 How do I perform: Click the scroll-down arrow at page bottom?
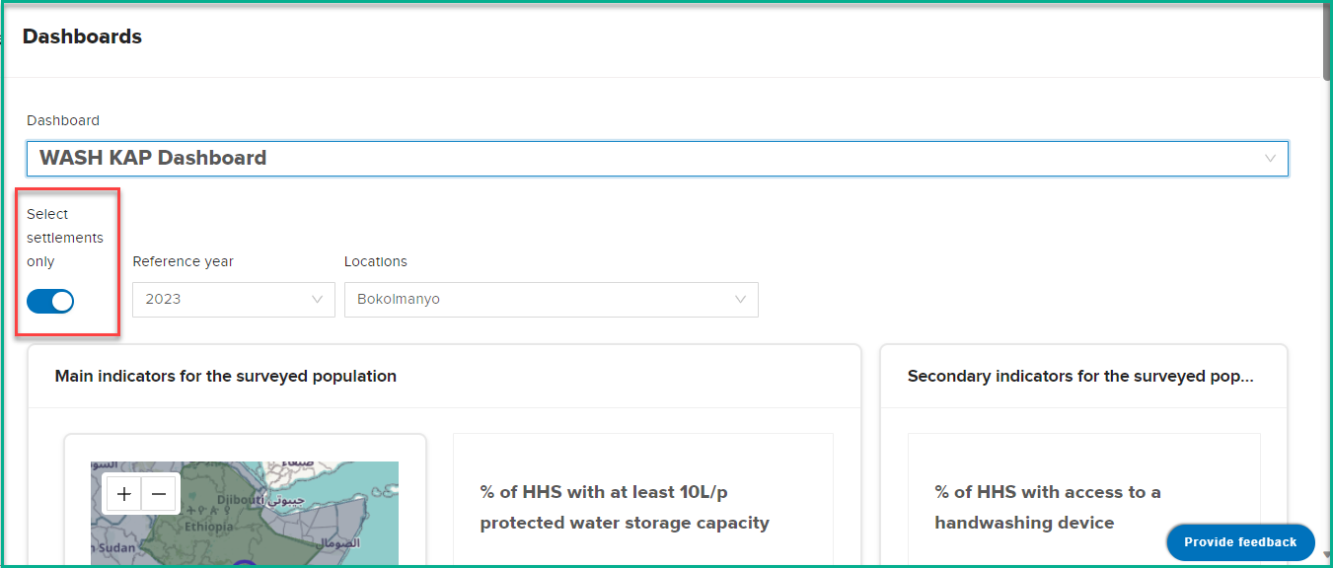[x=1327, y=558]
